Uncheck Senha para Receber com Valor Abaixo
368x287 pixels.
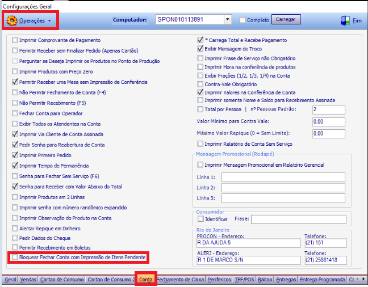pyautogui.click(x=15, y=187)
